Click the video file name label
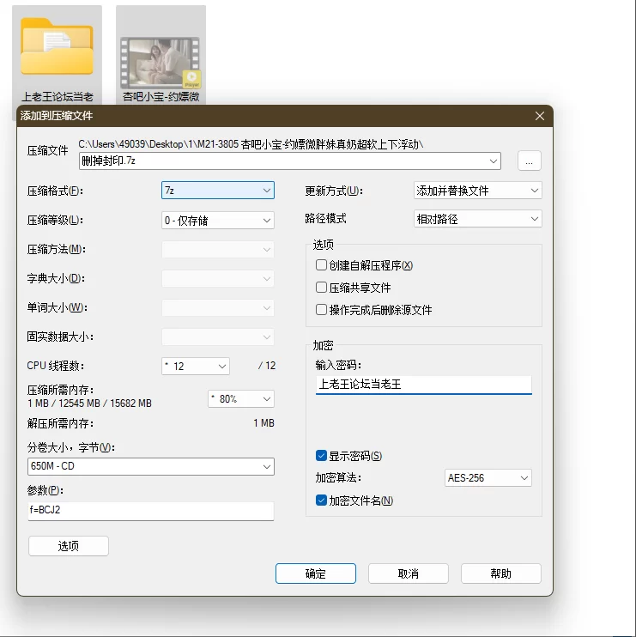Screen dimensions: 636x637 click(x=161, y=97)
